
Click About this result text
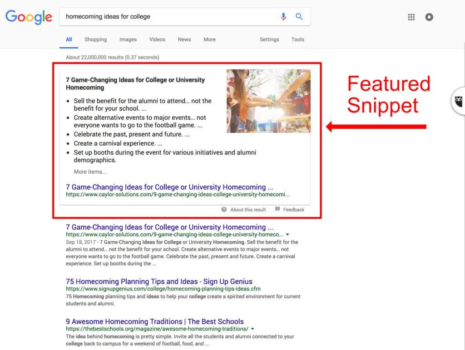[248, 209]
